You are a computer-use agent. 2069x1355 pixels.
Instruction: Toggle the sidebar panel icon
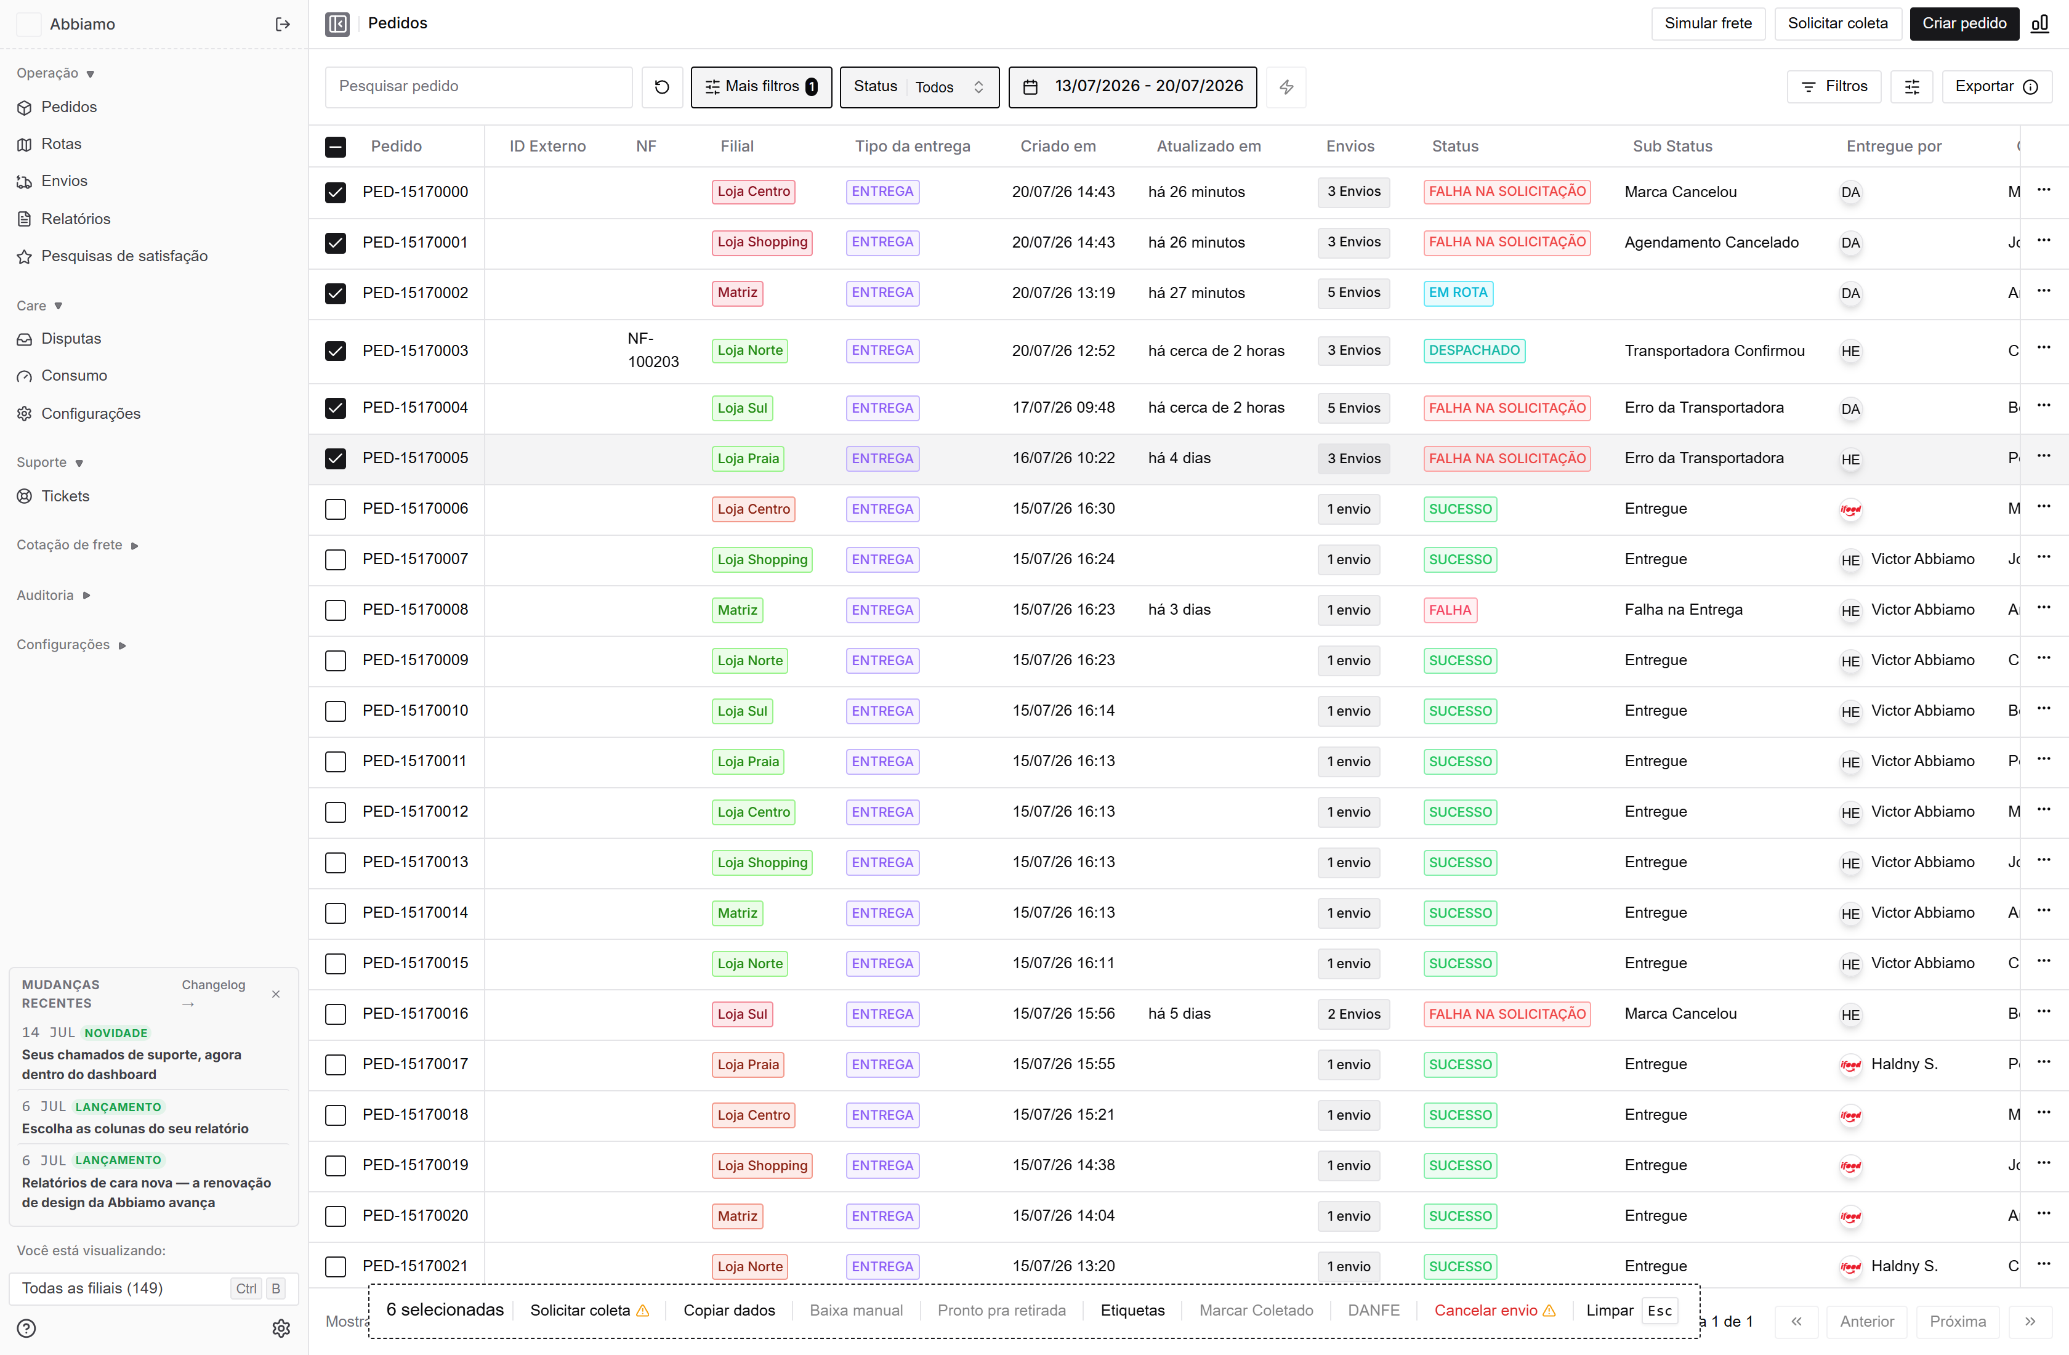pyautogui.click(x=337, y=23)
